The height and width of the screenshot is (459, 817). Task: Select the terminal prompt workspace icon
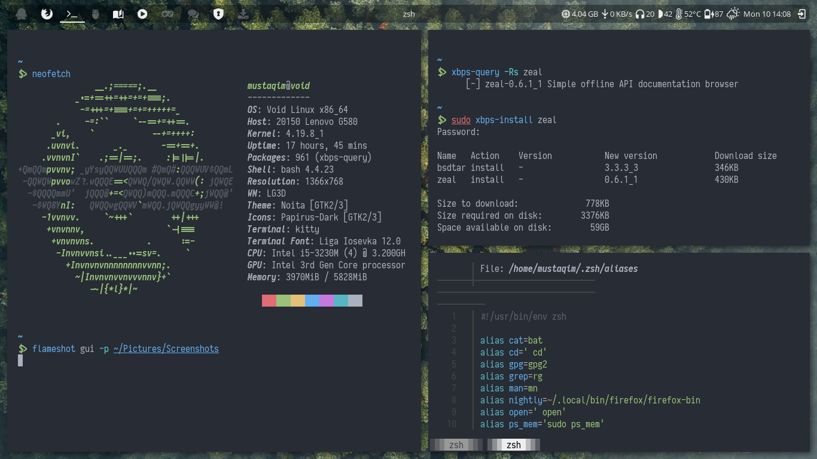coord(72,14)
